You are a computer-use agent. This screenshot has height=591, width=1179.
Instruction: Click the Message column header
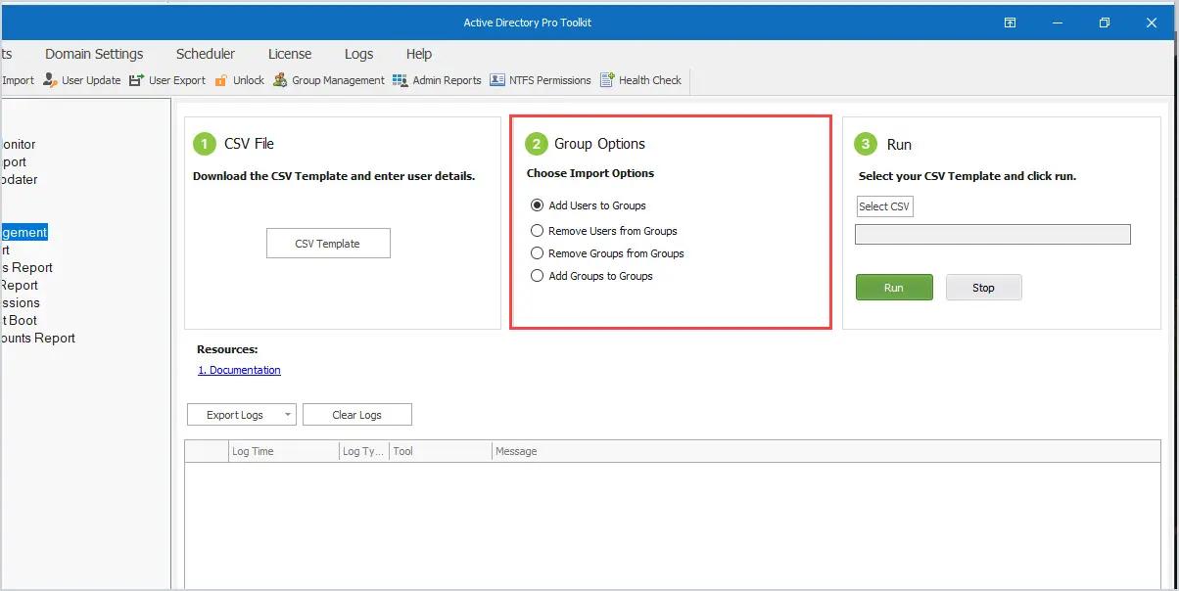tap(825, 451)
